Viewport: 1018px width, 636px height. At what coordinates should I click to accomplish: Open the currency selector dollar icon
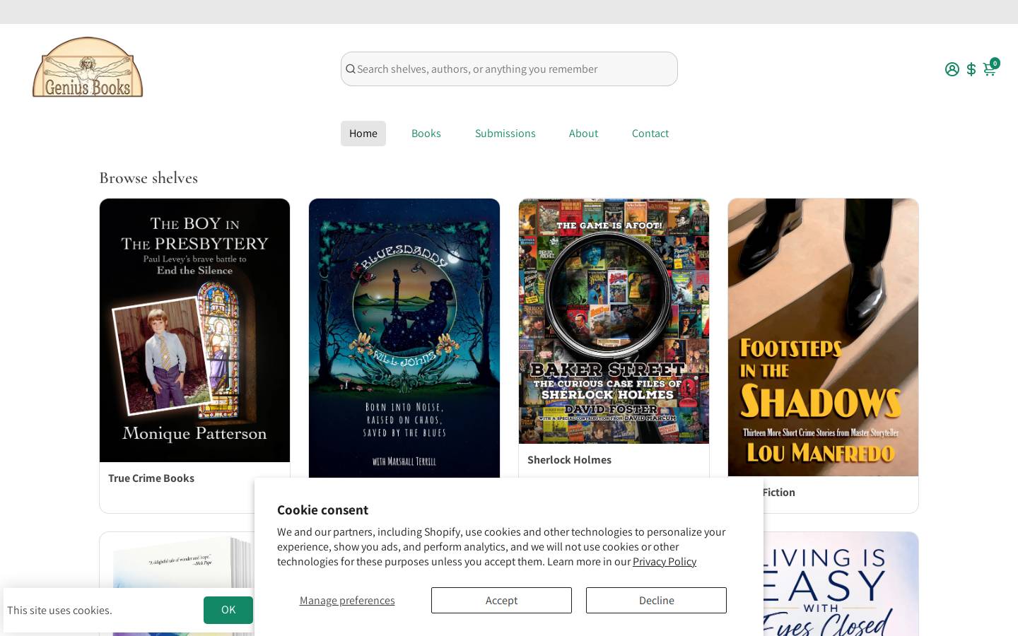click(971, 69)
